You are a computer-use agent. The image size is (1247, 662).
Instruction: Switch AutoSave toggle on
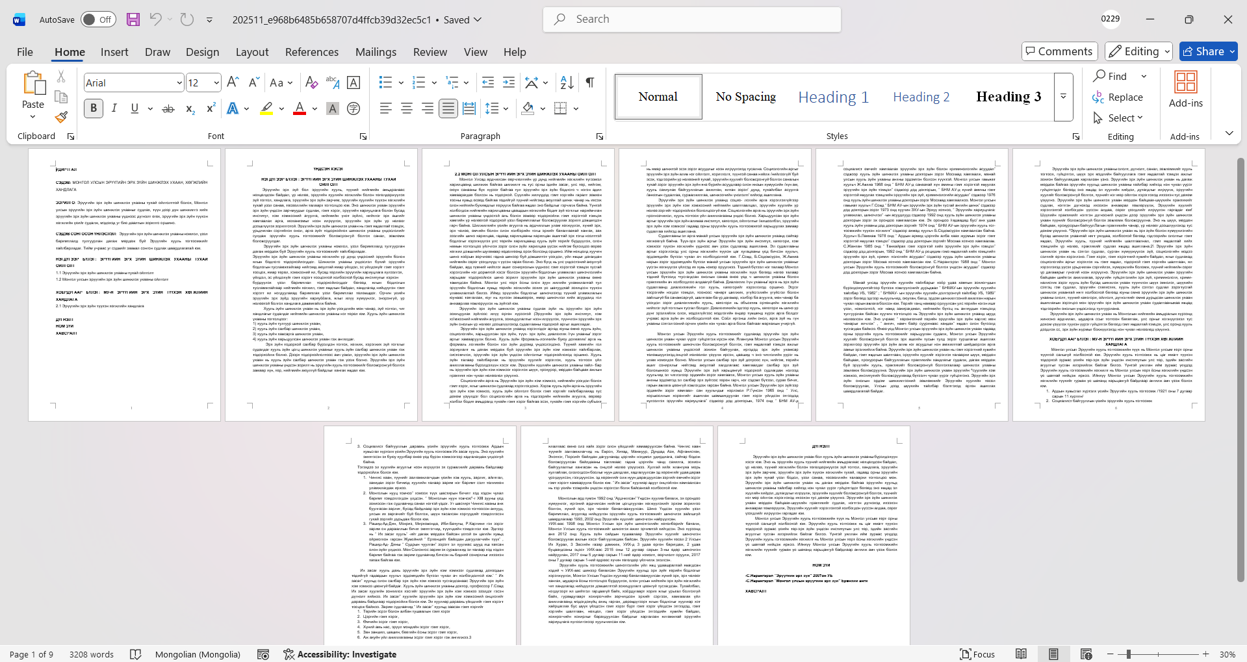(x=98, y=19)
